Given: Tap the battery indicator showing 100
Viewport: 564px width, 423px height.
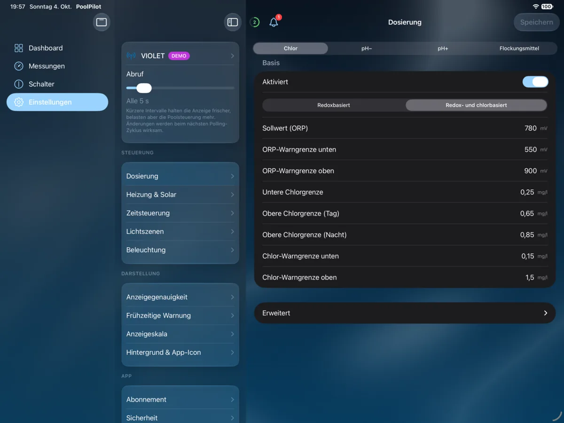Looking at the screenshot, I should [547, 7].
